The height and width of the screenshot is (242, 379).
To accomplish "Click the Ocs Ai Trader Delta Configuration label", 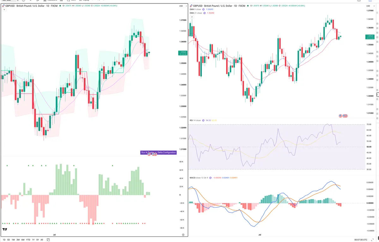I will [159, 153].
